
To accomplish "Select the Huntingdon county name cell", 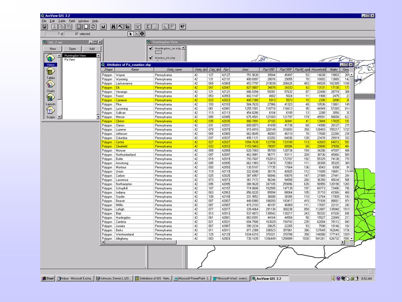I will (134, 218).
